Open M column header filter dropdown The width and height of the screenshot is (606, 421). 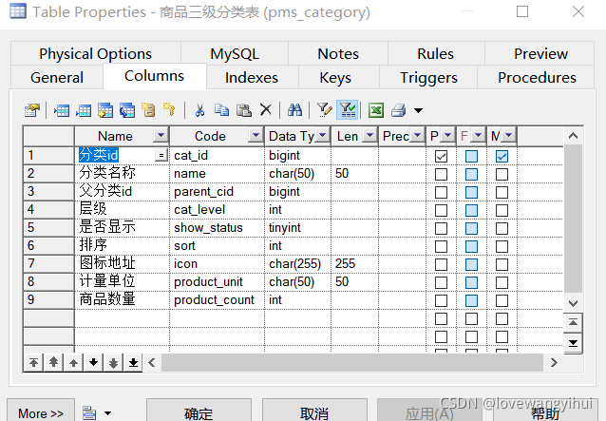[x=508, y=135]
